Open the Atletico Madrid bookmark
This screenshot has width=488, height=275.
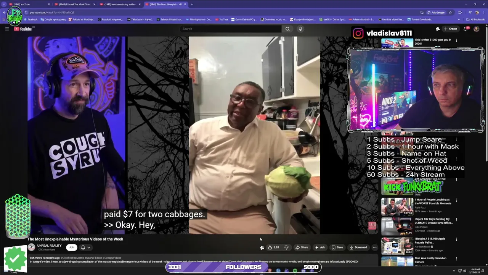pos(361,19)
